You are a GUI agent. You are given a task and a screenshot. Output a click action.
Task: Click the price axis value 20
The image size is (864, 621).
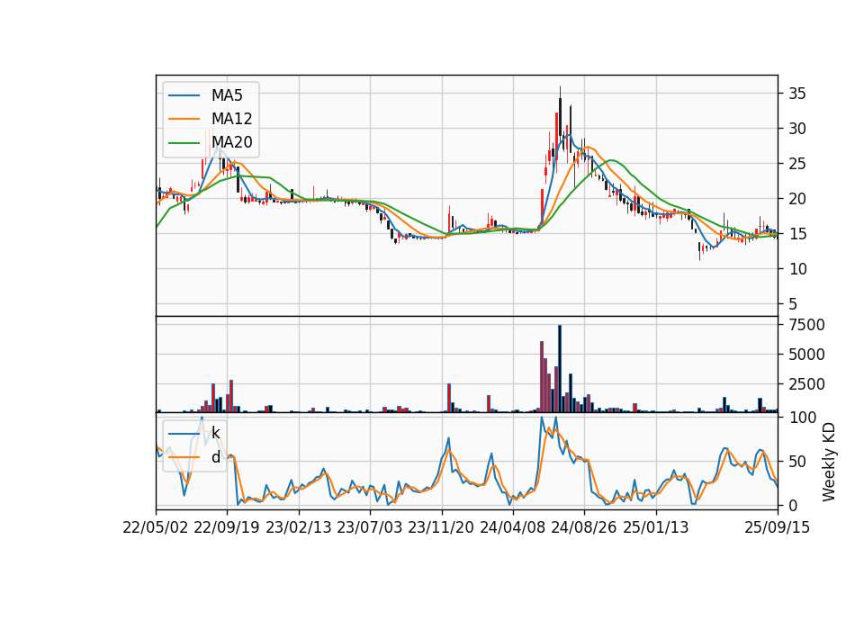coord(796,199)
